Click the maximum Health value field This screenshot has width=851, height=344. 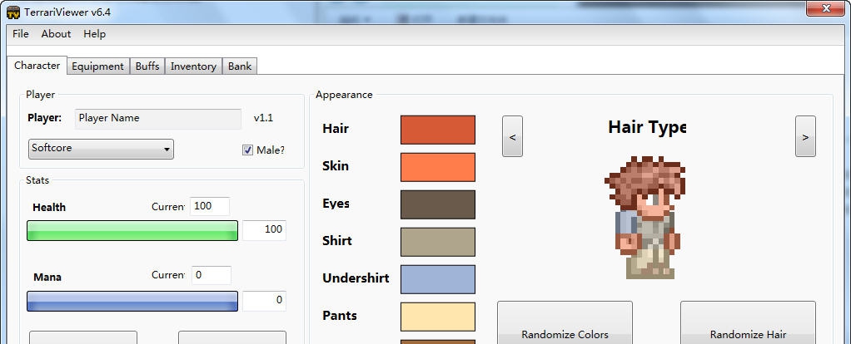(264, 230)
